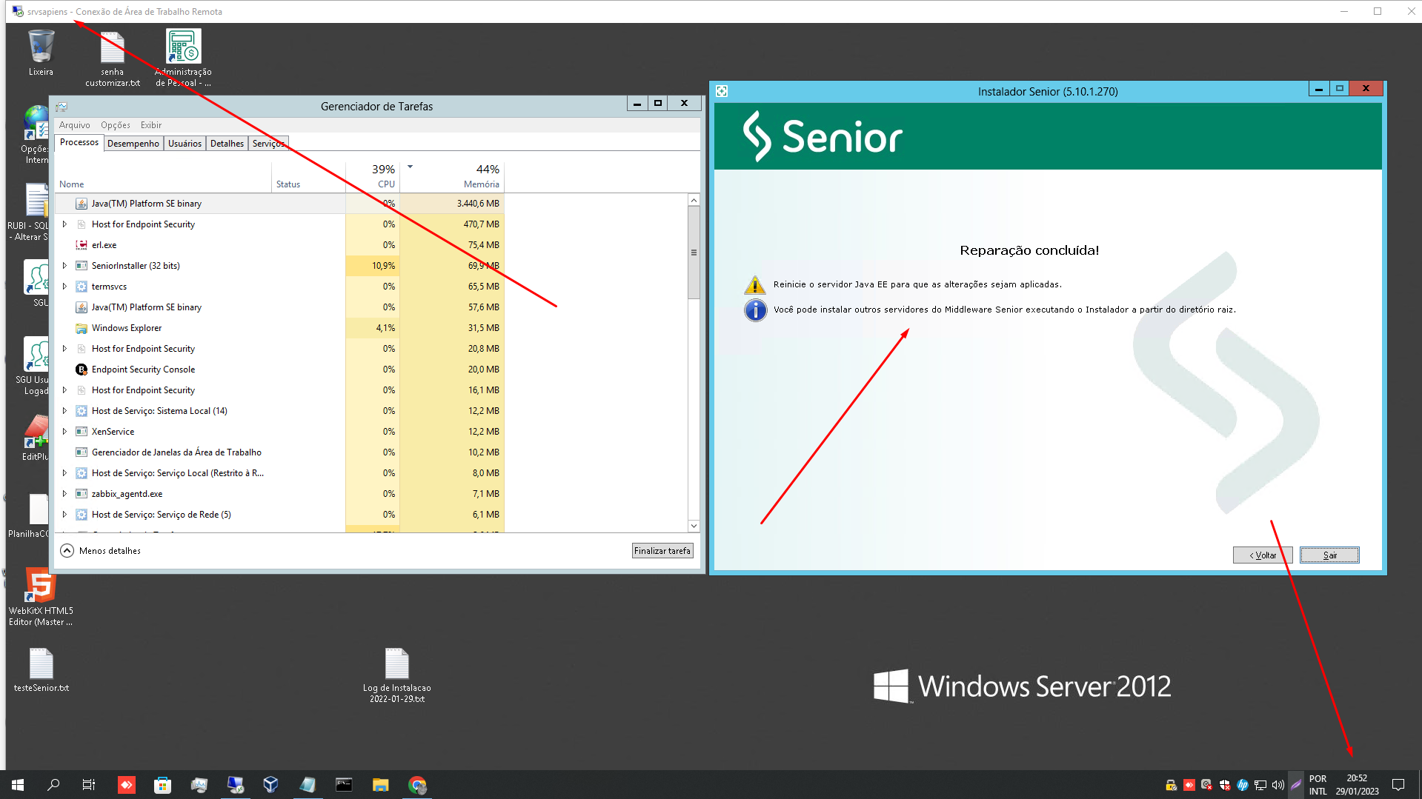The height and width of the screenshot is (799, 1422).
Task: Click the POR INTL language indicator
Action: click(1318, 785)
